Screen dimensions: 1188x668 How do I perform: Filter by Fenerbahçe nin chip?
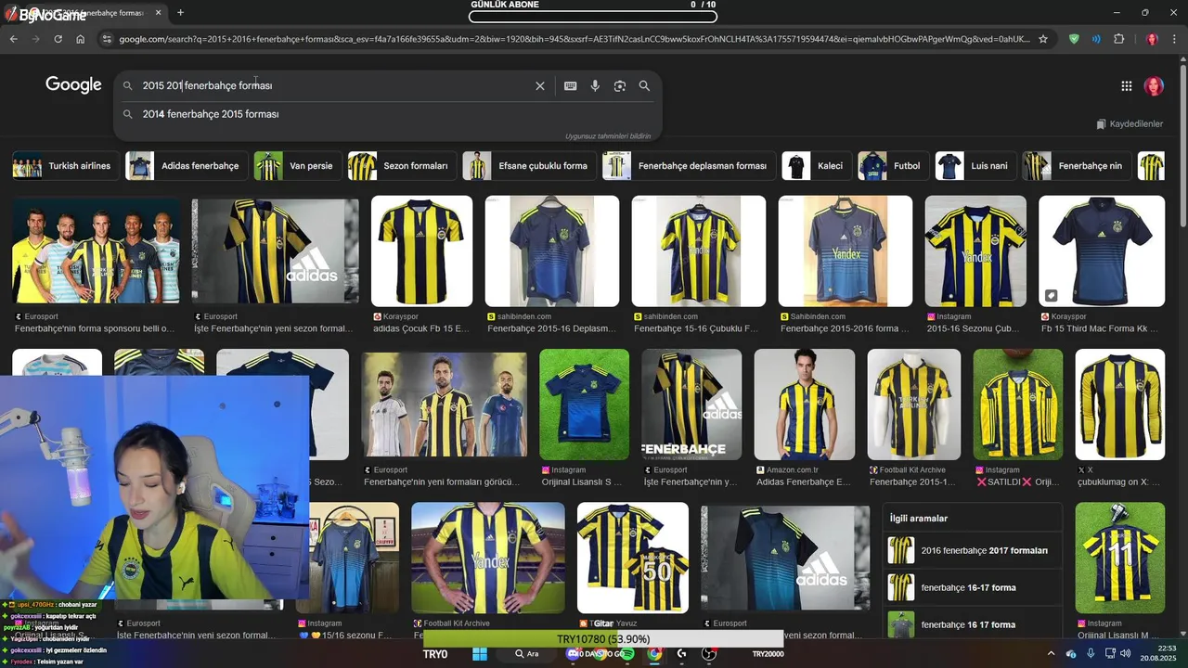tap(1077, 166)
